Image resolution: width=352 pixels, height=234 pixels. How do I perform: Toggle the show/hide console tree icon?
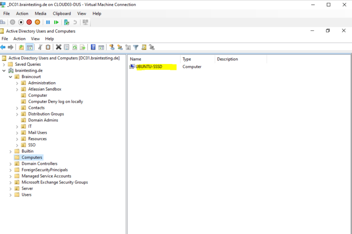[30, 47]
